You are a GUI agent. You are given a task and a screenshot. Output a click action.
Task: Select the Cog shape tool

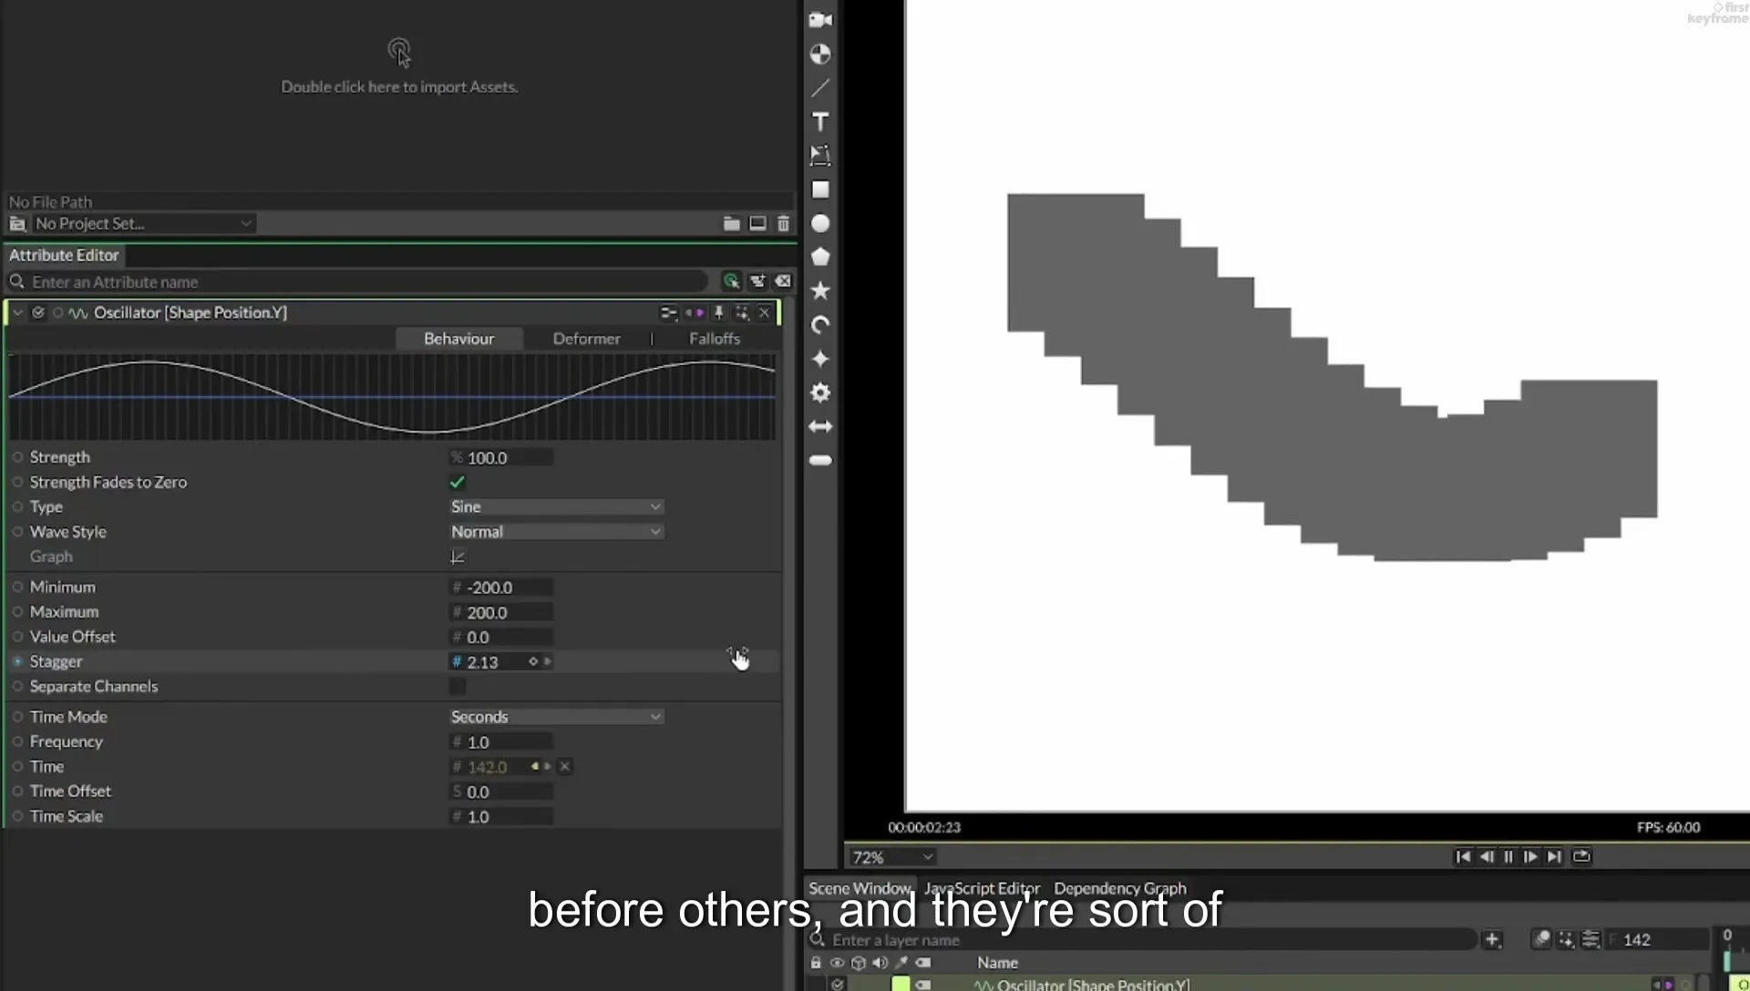(x=820, y=393)
